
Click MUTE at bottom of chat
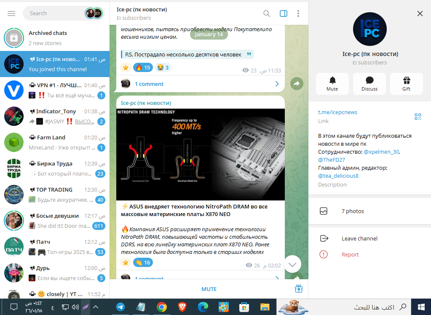point(209,289)
